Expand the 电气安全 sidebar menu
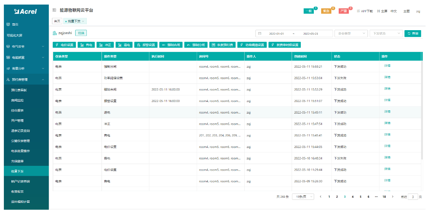Screen dimensions: 428x210 [x=25, y=46]
